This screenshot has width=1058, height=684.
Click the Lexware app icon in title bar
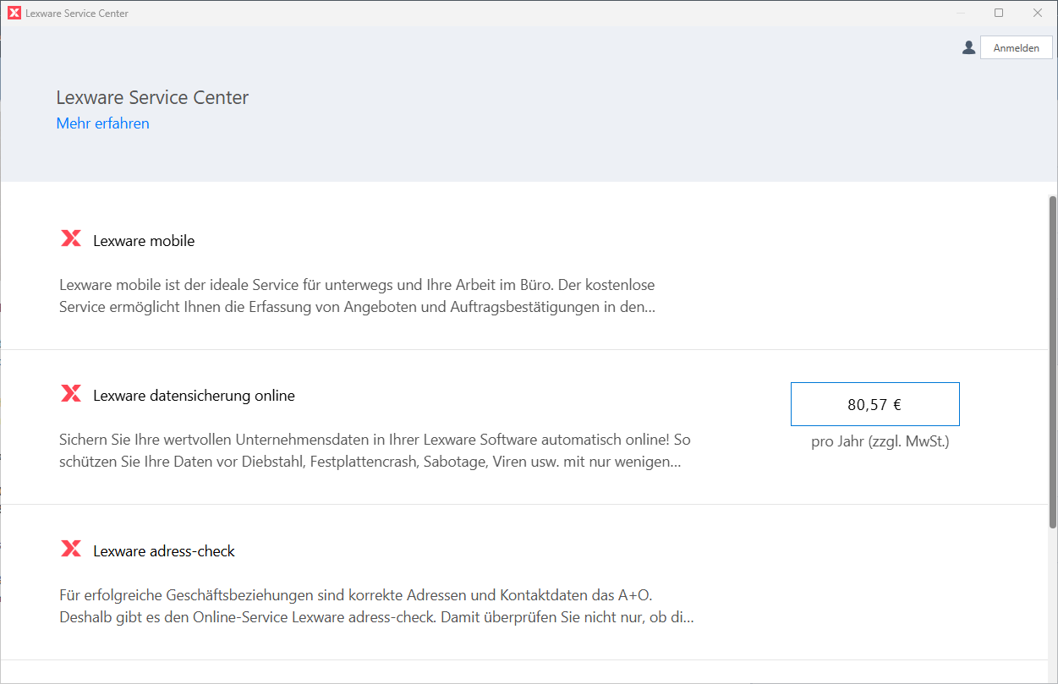pyautogui.click(x=14, y=13)
